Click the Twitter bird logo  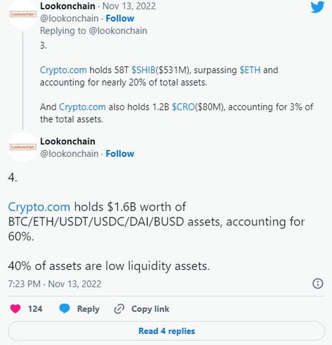click(317, 7)
